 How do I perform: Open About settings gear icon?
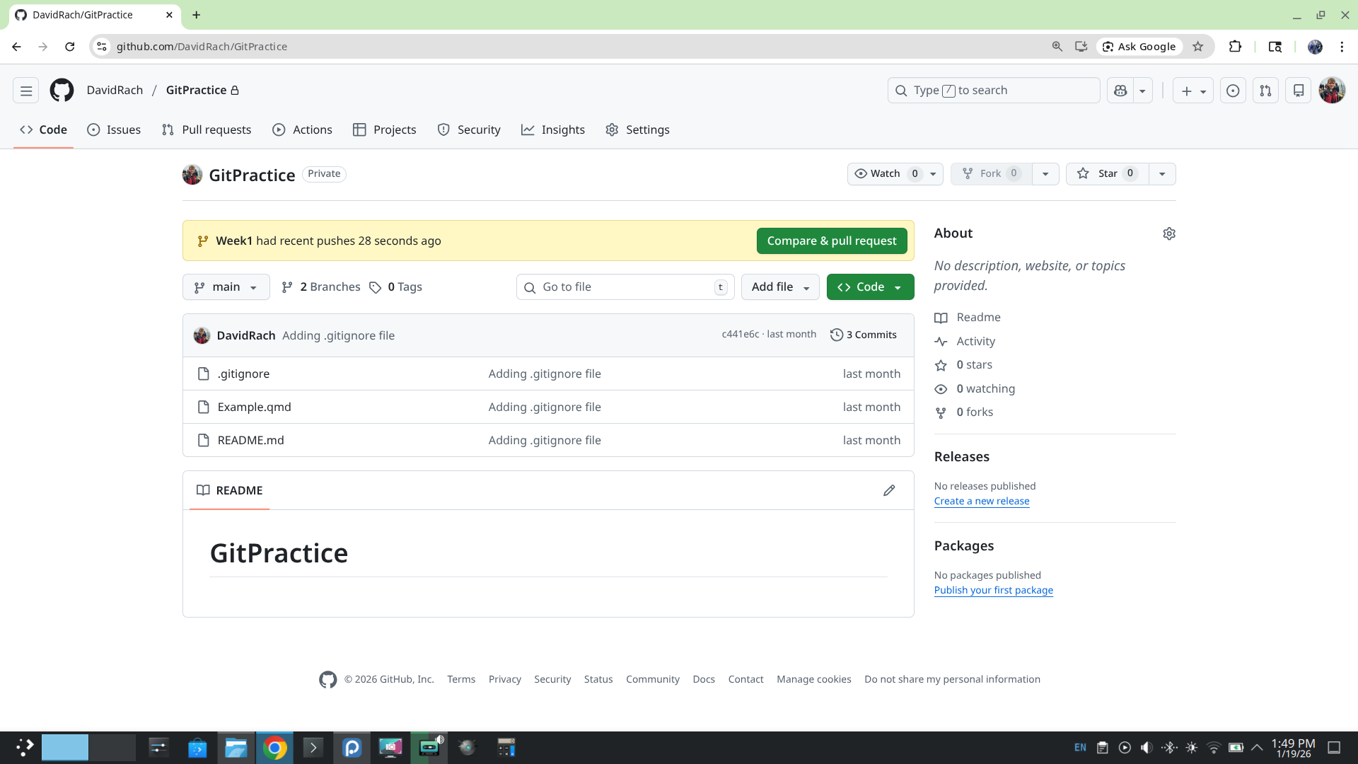pos(1169,233)
